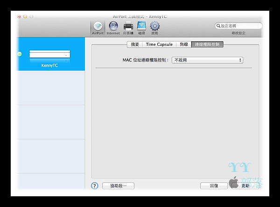This screenshot has width=280, height=207.
Task: Open the advanced gear icon
Action: pyautogui.click(x=154, y=28)
